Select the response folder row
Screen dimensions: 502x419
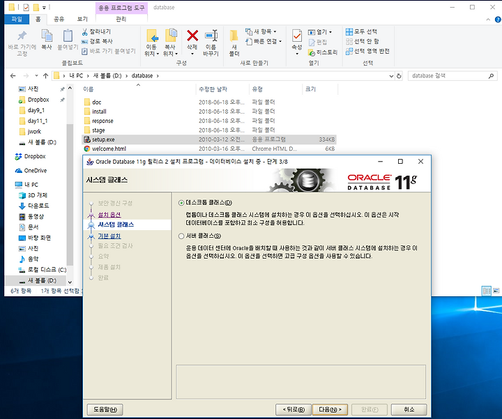click(x=208, y=121)
